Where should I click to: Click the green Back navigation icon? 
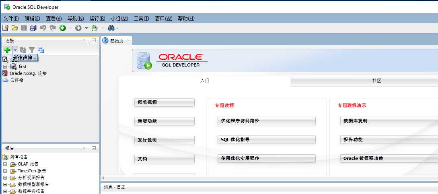(63, 28)
